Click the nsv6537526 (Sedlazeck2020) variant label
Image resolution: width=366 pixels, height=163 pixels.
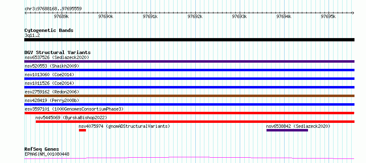[57, 57]
